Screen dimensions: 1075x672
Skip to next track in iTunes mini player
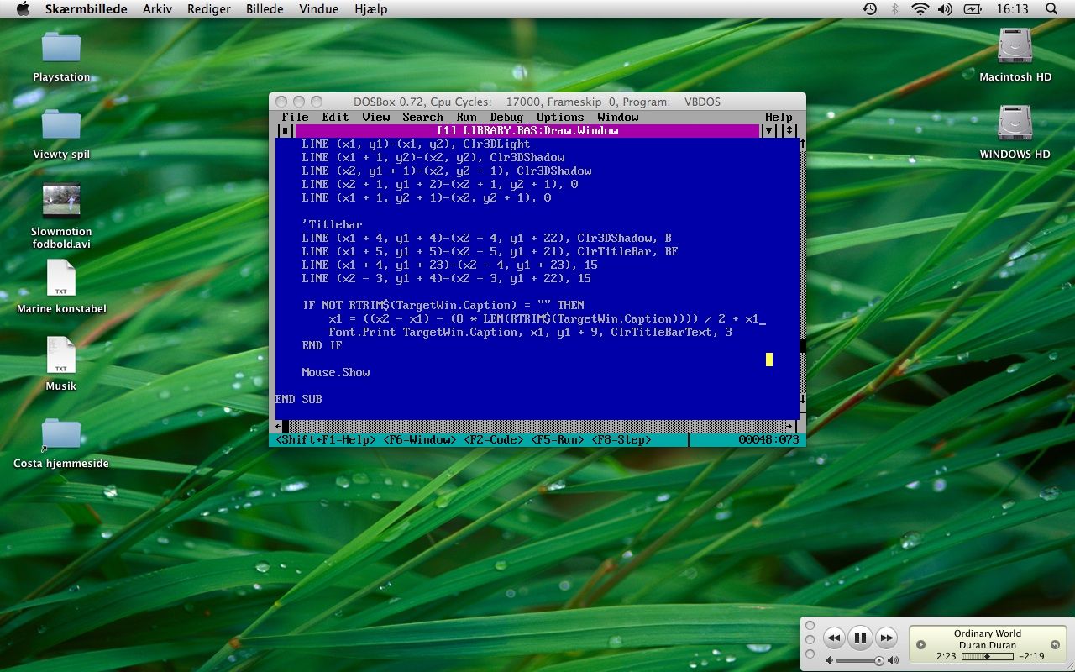click(x=887, y=638)
